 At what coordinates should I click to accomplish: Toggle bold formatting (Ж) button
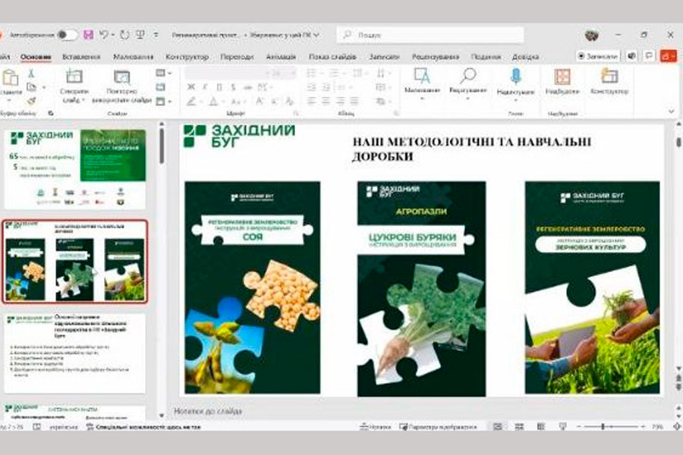point(191,86)
